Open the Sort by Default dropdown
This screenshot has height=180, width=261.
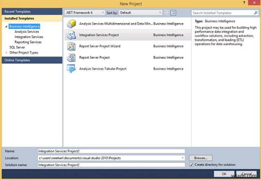141,13
